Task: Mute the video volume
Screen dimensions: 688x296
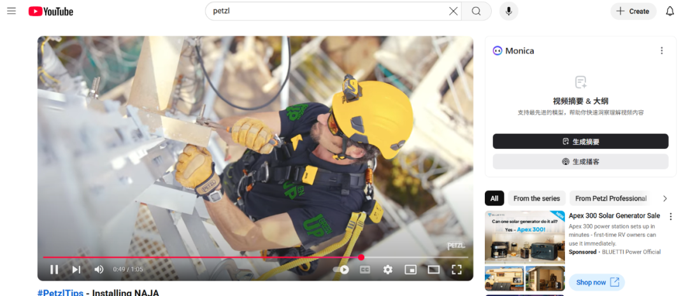Action: pyautogui.click(x=99, y=269)
